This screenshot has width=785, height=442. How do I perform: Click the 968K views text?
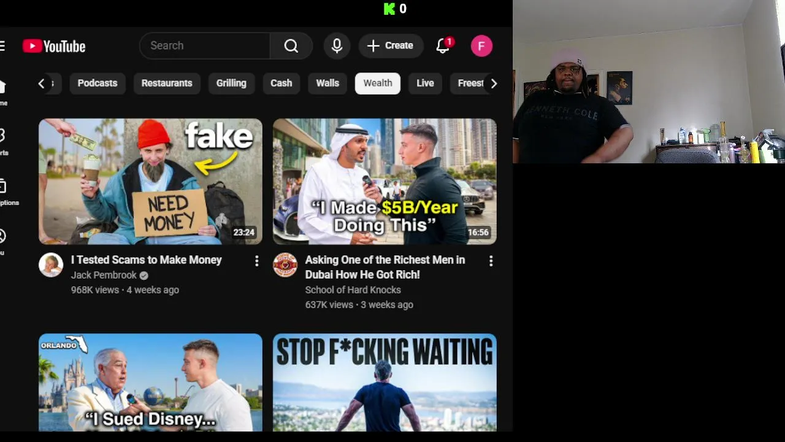click(95, 290)
